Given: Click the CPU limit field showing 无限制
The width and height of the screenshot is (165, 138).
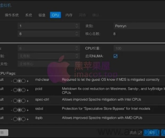Looking at the screenshot, I should tap(49, 56).
